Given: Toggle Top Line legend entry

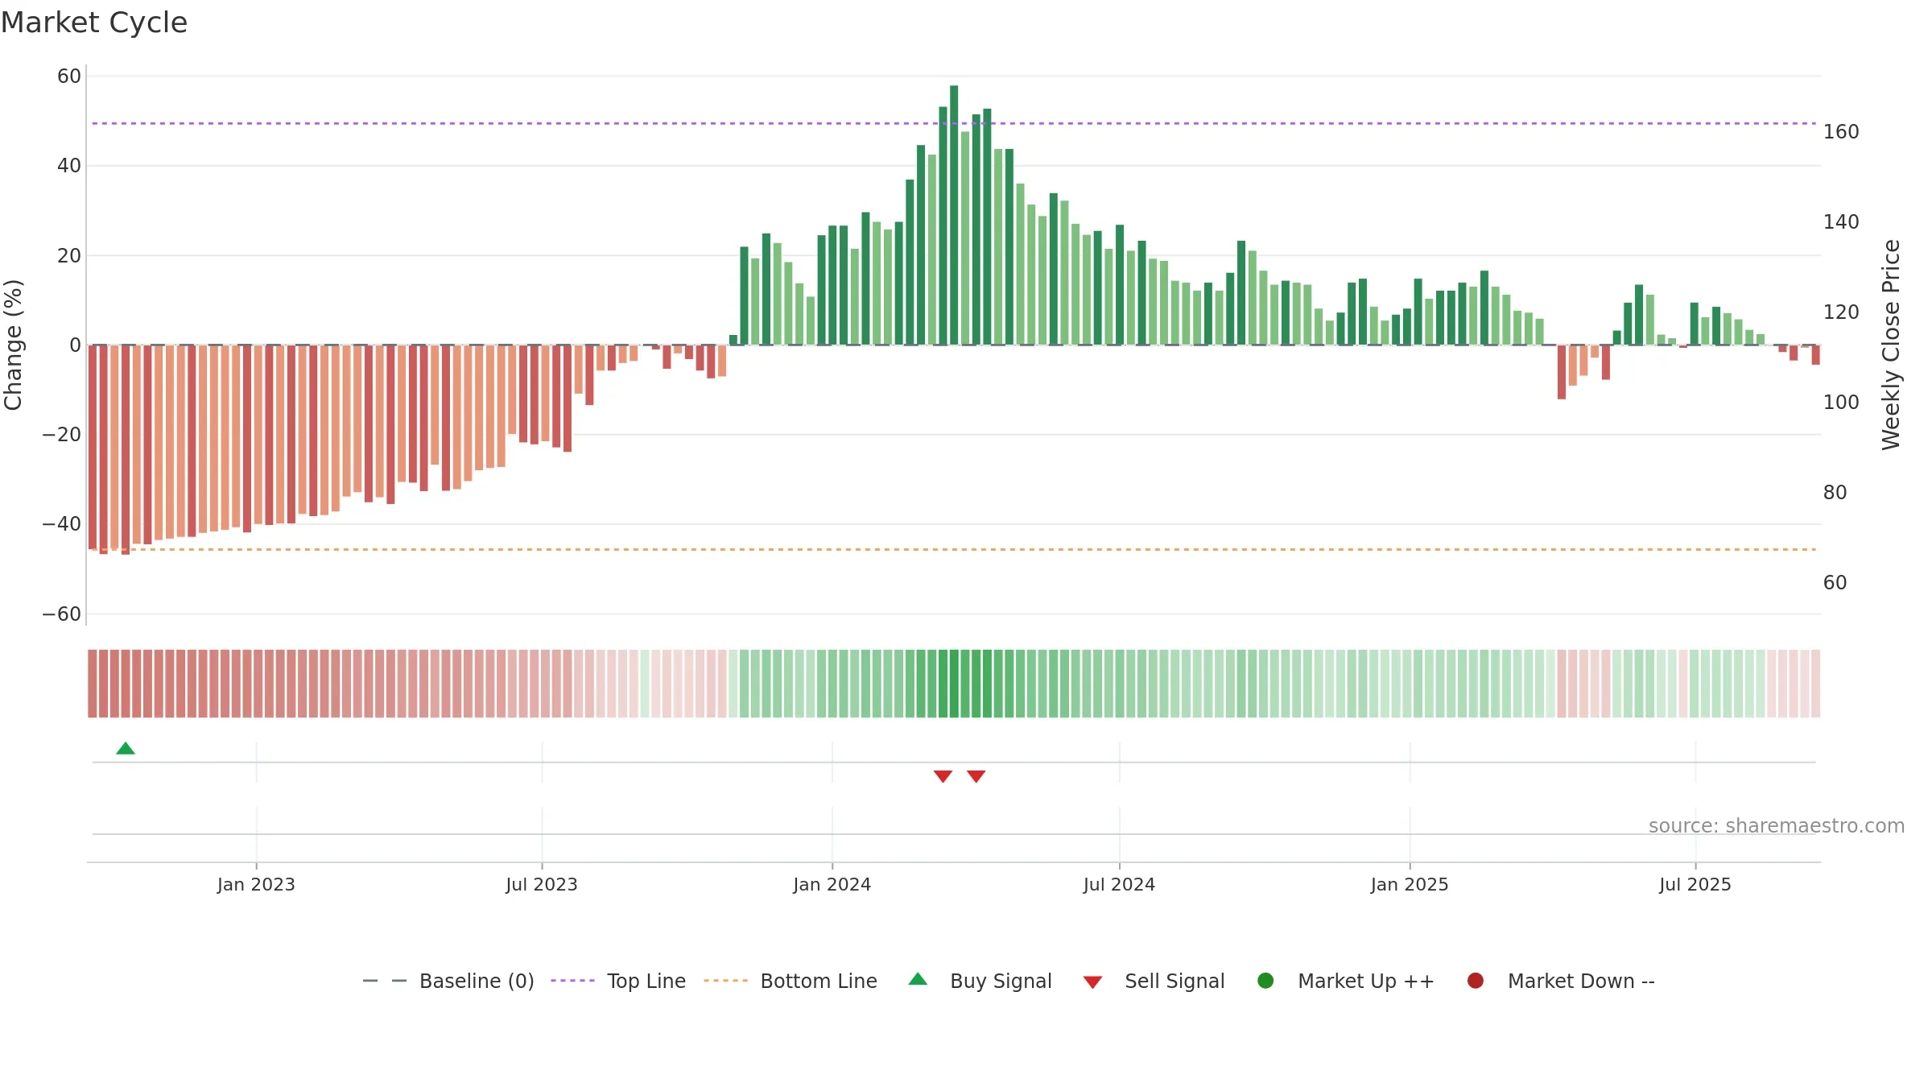Looking at the screenshot, I should [618, 981].
